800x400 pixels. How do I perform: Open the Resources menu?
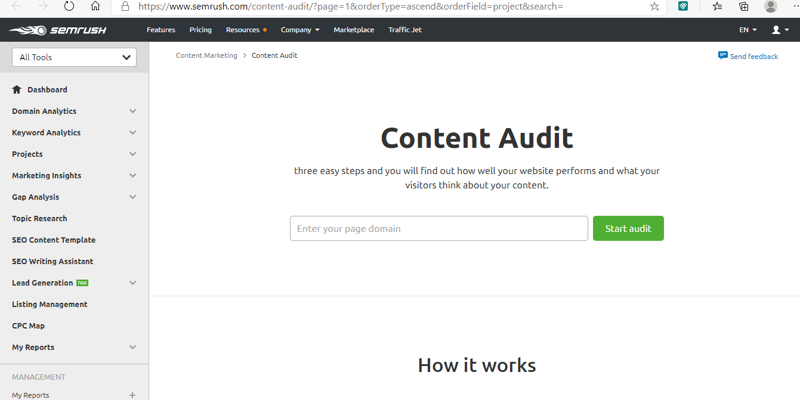pos(246,30)
